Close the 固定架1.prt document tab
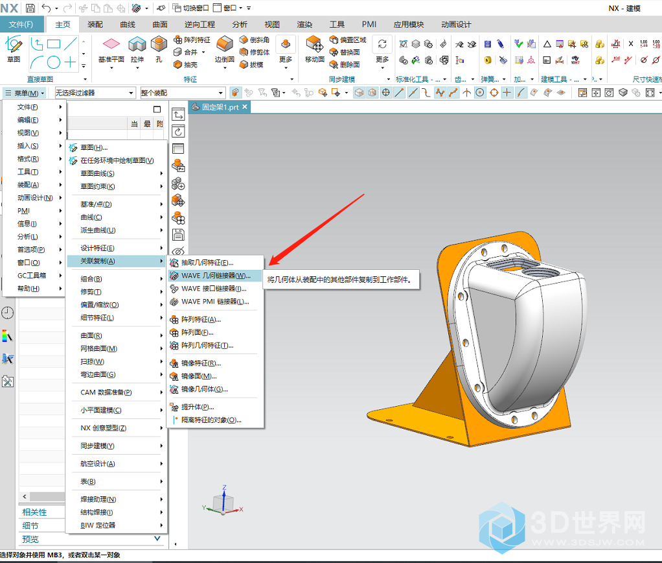The width and height of the screenshot is (662, 563). pyautogui.click(x=245, y=107)
